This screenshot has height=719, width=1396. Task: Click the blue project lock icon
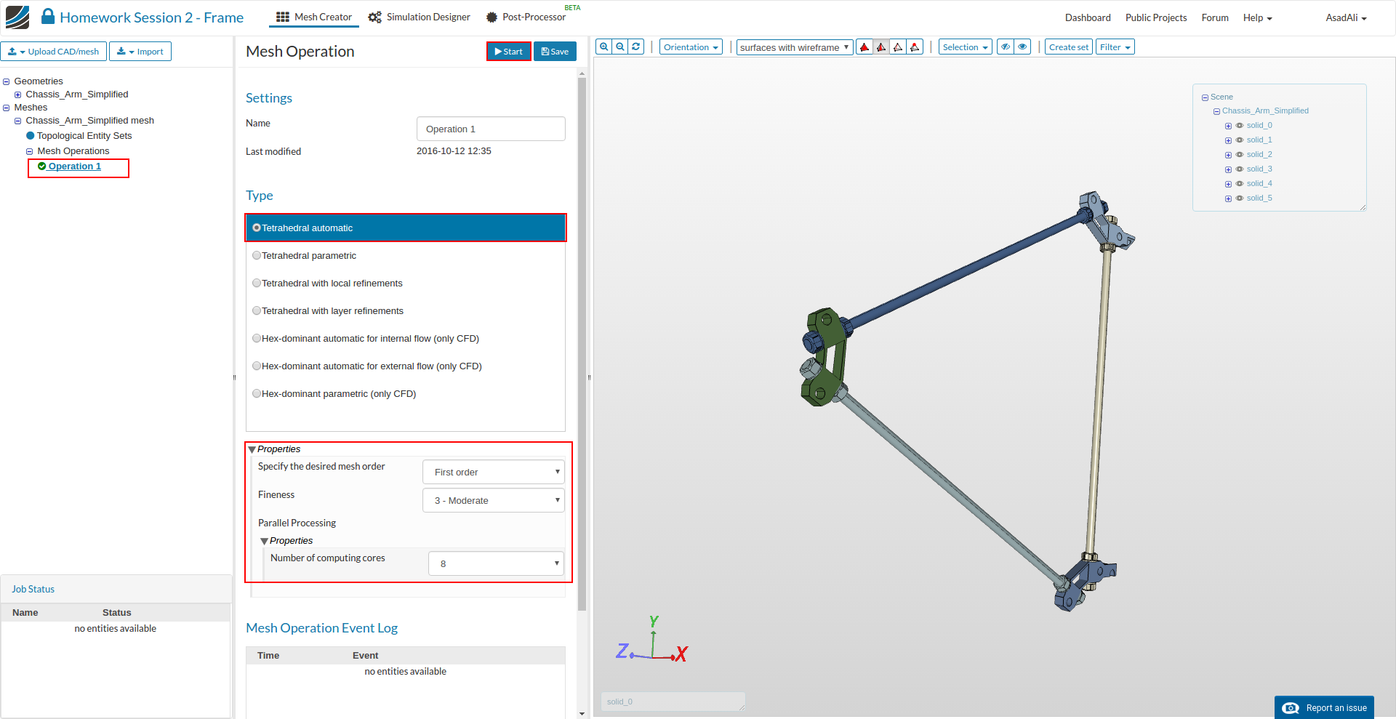48,17
